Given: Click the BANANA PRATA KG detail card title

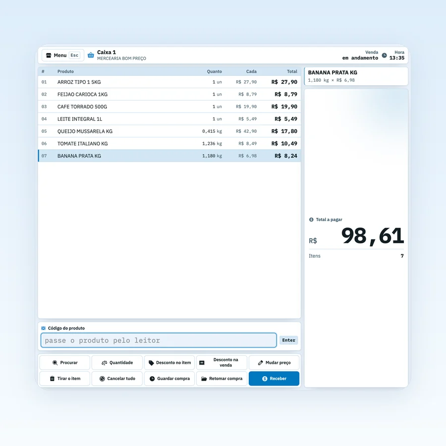Looking at the screenshot, I should (x=333, y=72).
